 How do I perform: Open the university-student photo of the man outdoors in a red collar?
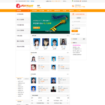53,89
